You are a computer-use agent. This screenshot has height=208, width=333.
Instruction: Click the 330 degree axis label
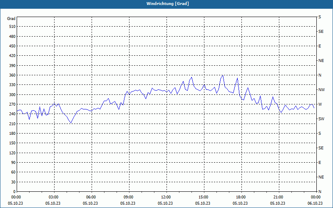(12, 85)
